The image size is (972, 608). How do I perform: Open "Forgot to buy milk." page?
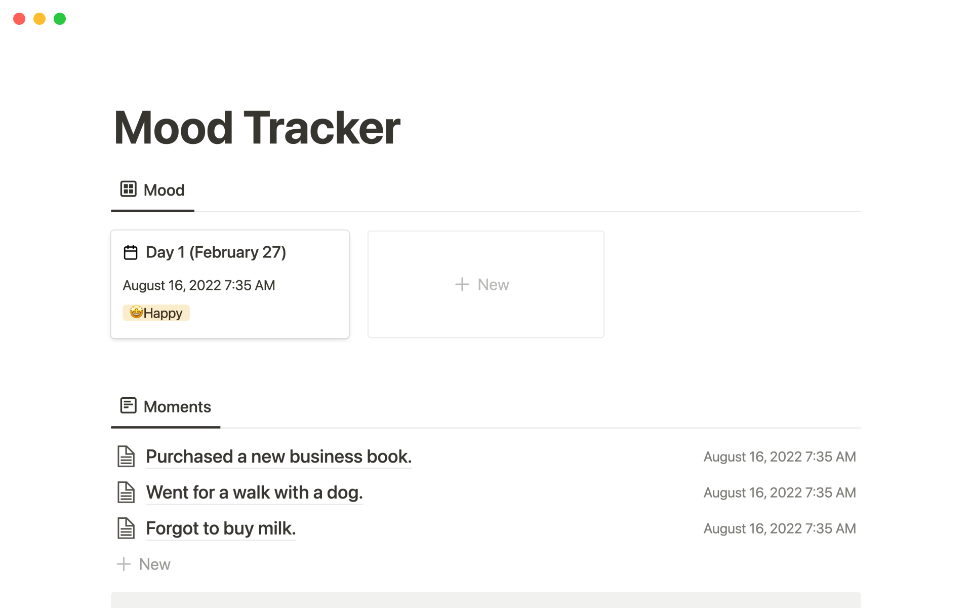pos(221,528)
